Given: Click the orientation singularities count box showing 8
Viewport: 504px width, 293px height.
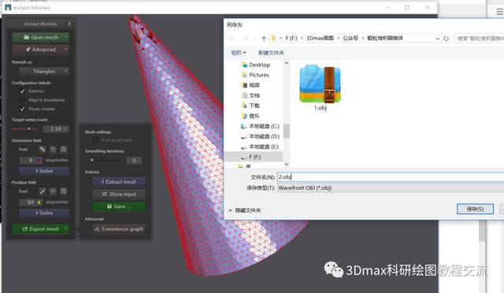Looking at the screenshot, I should coord(31,160).
